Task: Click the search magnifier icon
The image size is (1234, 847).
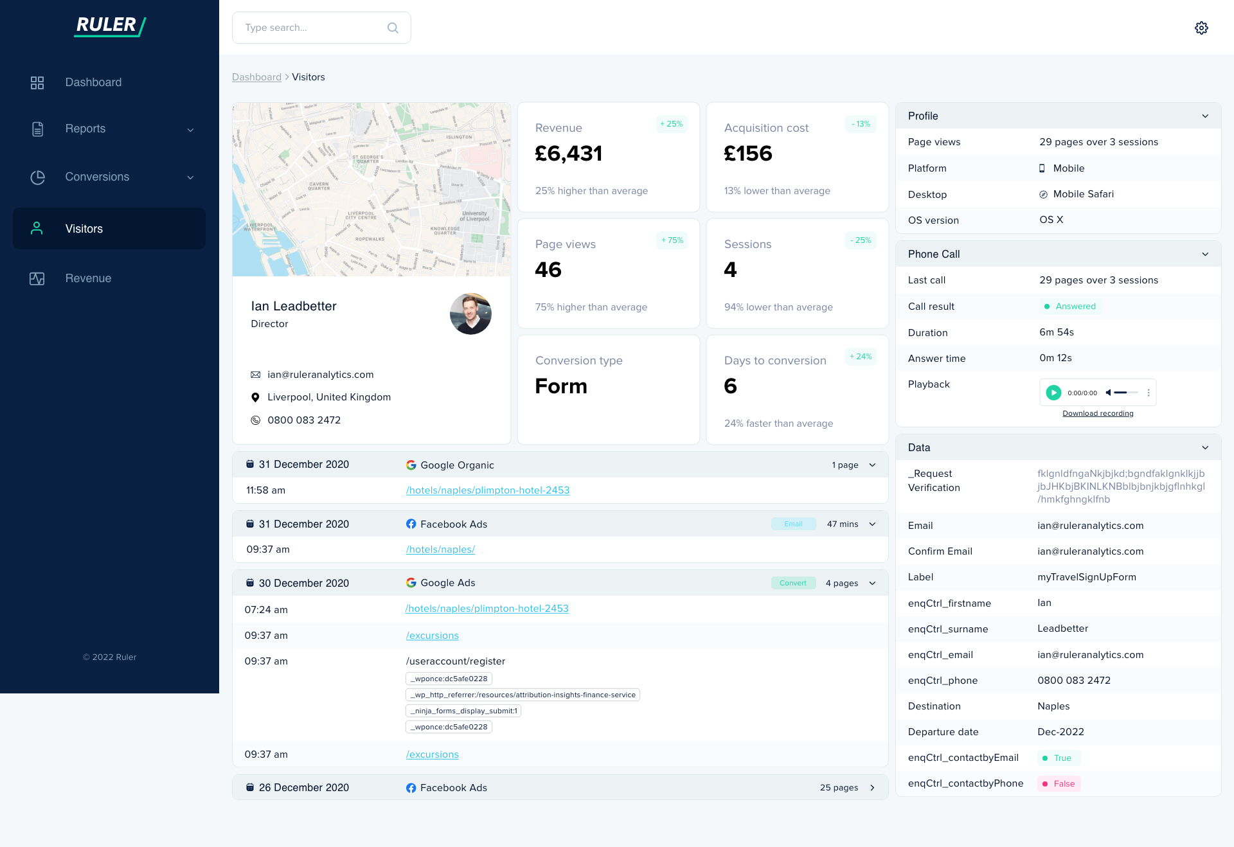Action: click(x=393, y=28)
